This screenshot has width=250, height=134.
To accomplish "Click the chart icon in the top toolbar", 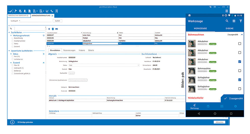I will [47, 11].
